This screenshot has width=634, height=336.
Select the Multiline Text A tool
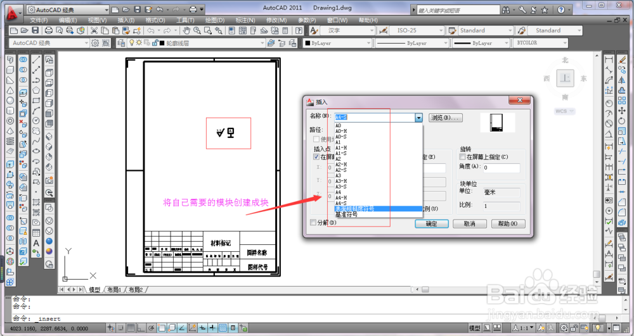pos(36,243)
